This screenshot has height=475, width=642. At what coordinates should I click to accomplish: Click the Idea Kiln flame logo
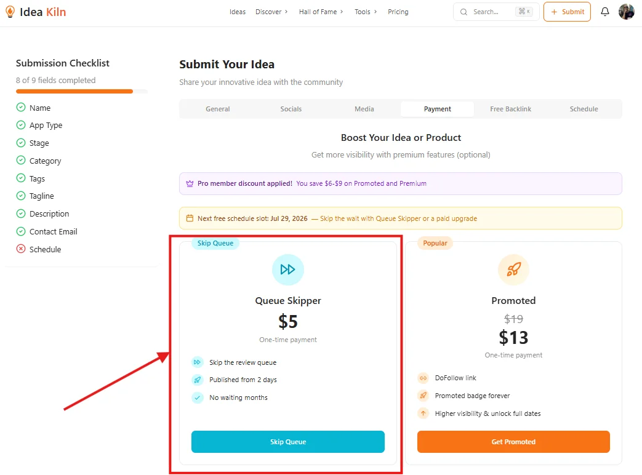(10, 11)
